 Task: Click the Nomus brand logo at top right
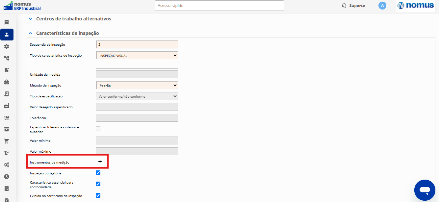click(416, 6)
